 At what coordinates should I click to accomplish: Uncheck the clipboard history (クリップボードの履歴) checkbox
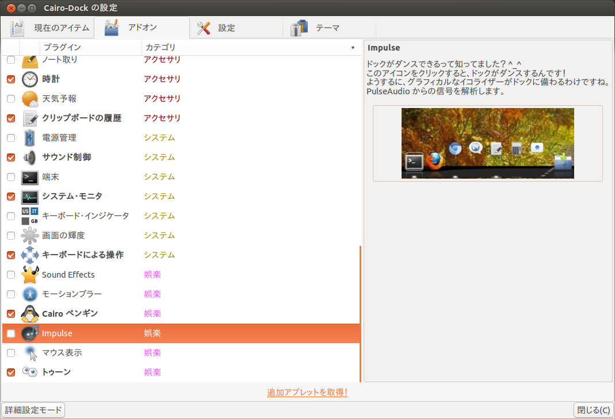(11, 118)
